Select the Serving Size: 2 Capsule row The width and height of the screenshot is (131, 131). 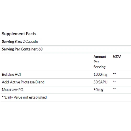[66, 42]
